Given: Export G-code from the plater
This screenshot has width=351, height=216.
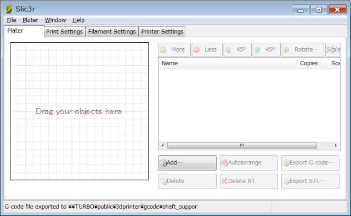Looking at the screenshot, I should 310,163.
